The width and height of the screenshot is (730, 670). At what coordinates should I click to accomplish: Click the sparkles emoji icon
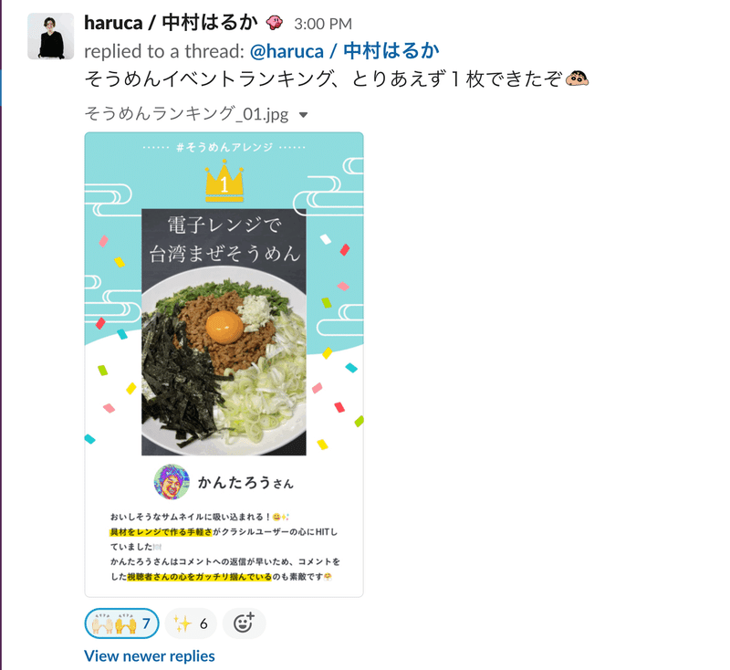(182, 623)
